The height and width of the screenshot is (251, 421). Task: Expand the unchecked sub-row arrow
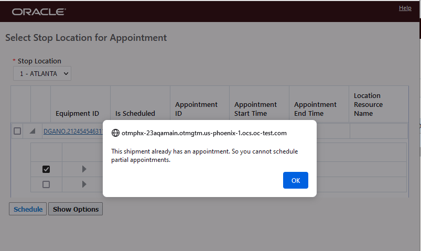click(x=84, y=184)
